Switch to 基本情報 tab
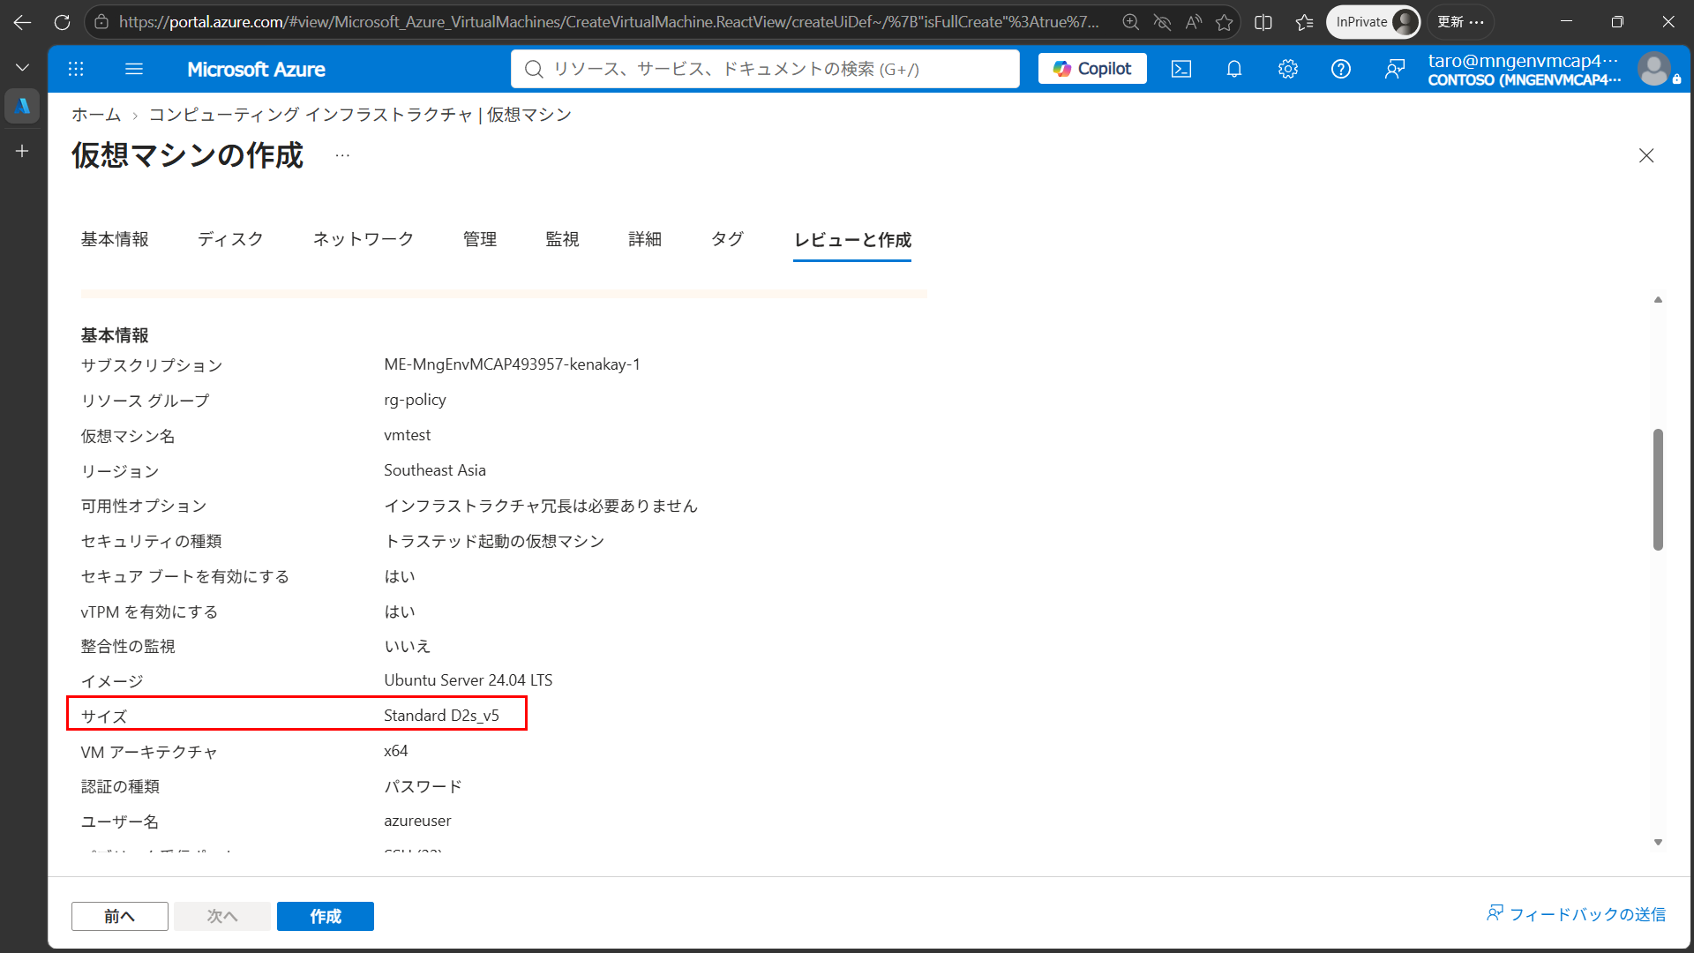This screenshot has height=953, width=1694. pyautogui.click(x=115, y=239)
